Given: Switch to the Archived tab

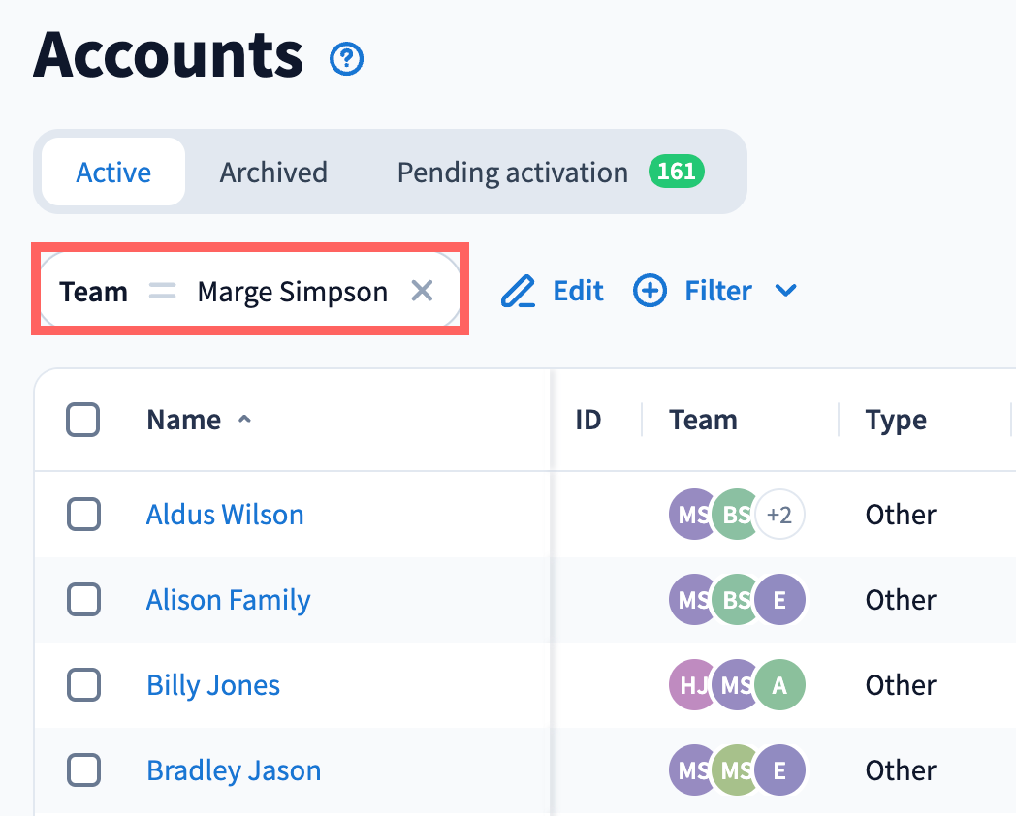Looking at the screenshot, I should point(273,173).
